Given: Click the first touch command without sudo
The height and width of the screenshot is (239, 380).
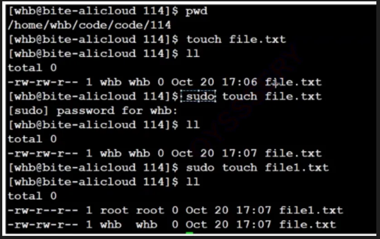Looking at the screenshot, I should pos(204,39).
